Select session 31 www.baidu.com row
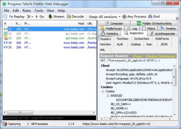This screenshot has height=129, width=181. click(49, 29)
